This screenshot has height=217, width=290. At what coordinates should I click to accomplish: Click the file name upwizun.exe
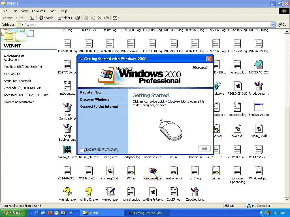coord(153,157)
